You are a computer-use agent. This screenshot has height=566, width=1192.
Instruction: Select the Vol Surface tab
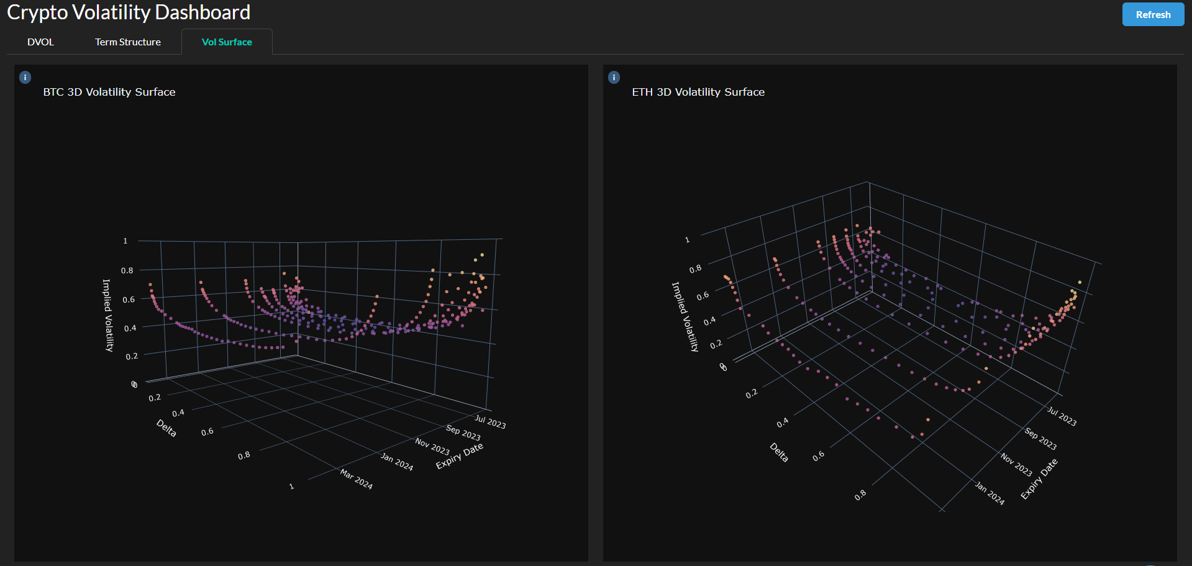(x=227, y=42)
